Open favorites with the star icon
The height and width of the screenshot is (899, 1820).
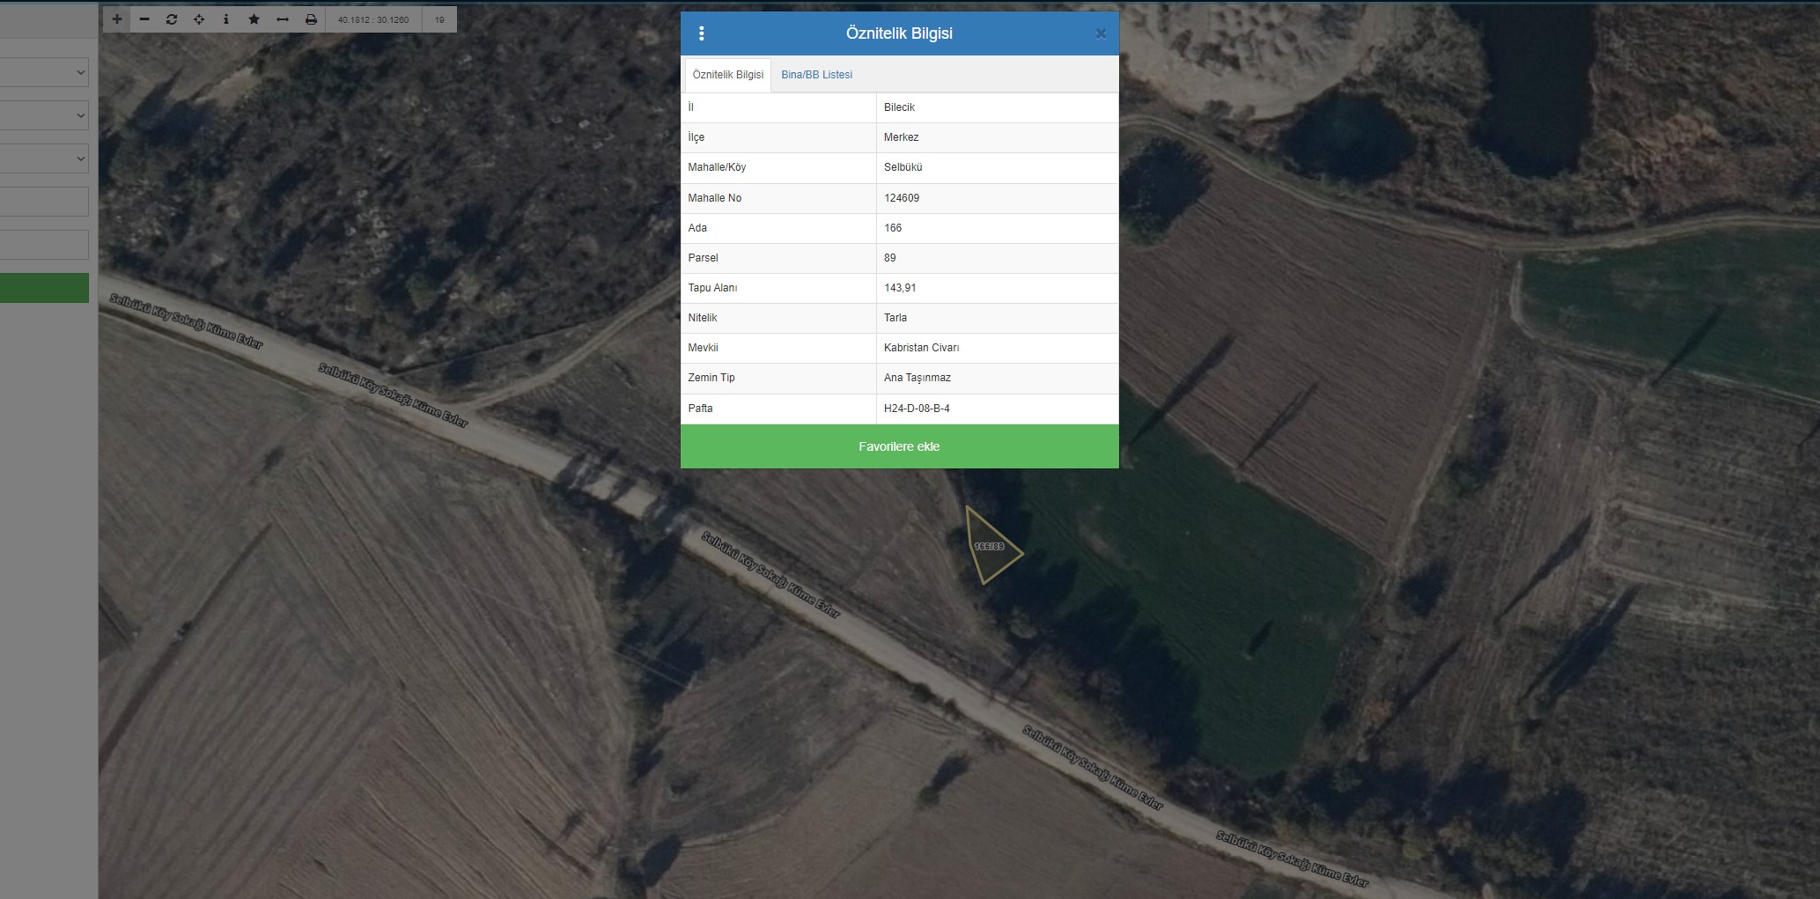coord(254,19)
